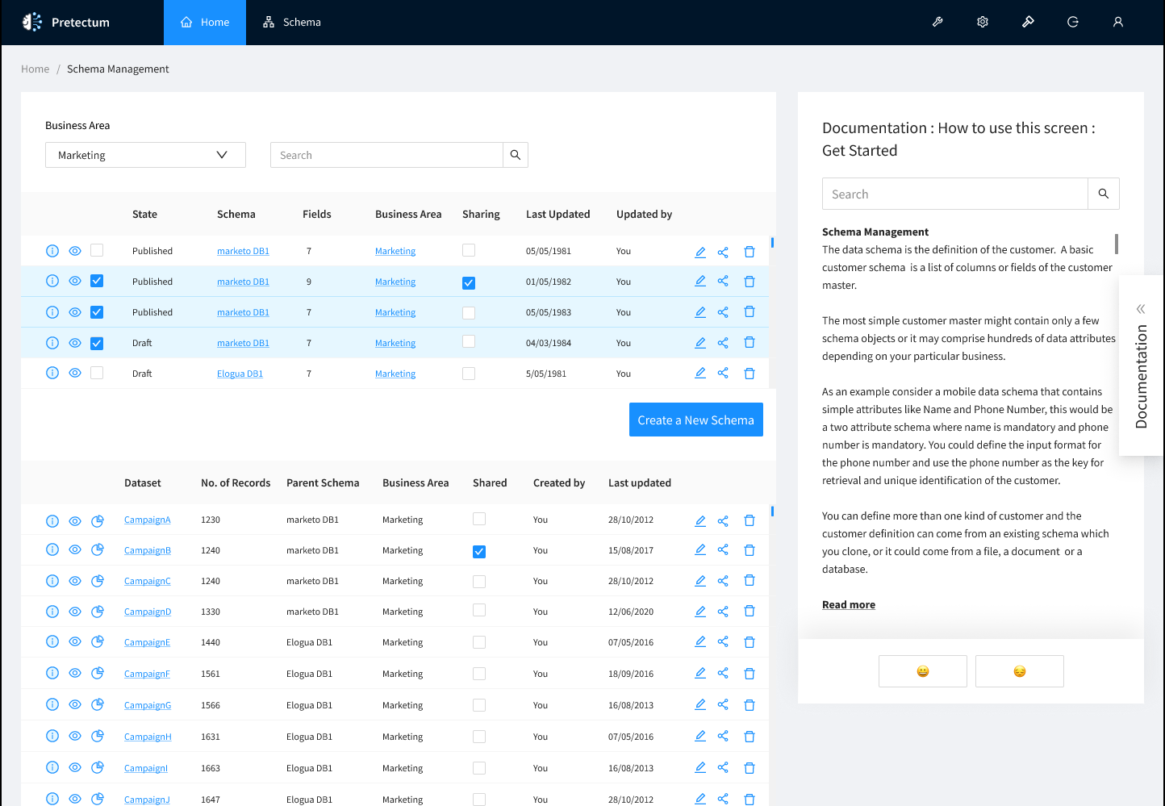The height and width of the screenshot is (806, 1165).
Task: Open the CampaignF dataset link
Action: tap(147, 674)
